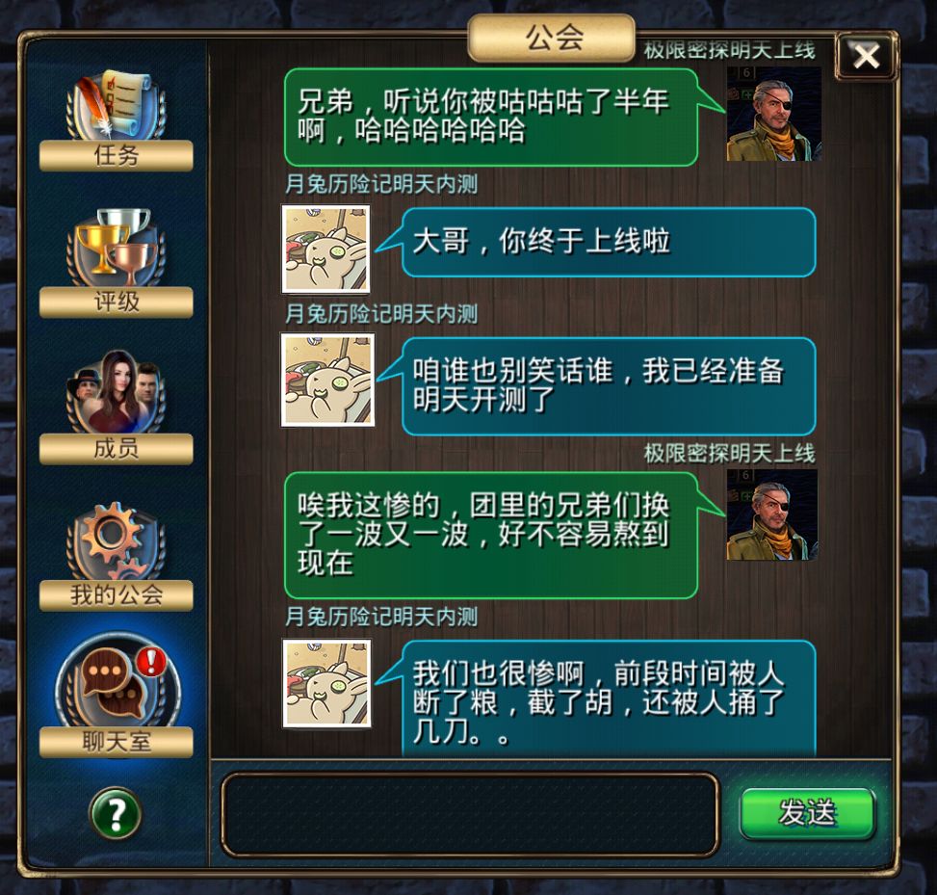The width and height of the screenshot is (937, 895).
Task: Click the red exclamation notification badge
Action: 152,662
